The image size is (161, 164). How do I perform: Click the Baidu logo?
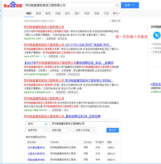coord(13,5)
